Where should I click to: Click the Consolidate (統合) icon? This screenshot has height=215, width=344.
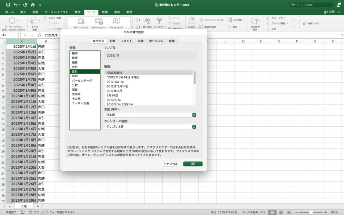coord(229,27)
